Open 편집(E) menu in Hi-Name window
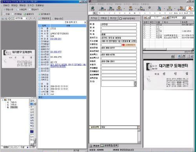The image size is (196, 152). click(15, 5)
